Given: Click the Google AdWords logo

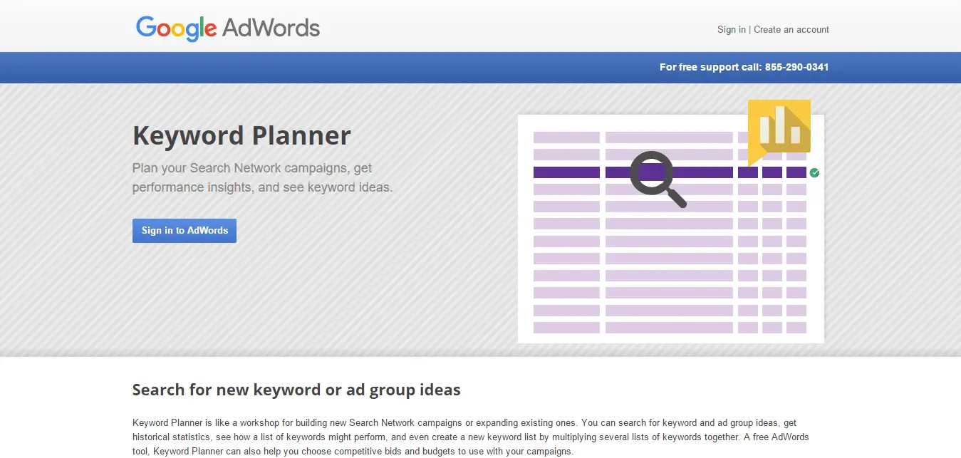Looking at the screenshot, I should pyautogui.click(x=228, y=28).
